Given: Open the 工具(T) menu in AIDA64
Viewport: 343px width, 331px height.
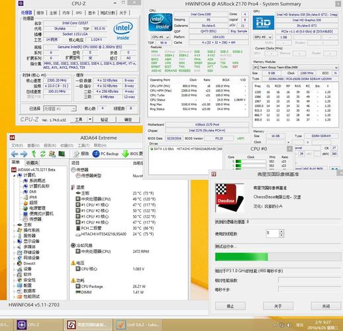Looking at the screenshot, I should (83, 146).
